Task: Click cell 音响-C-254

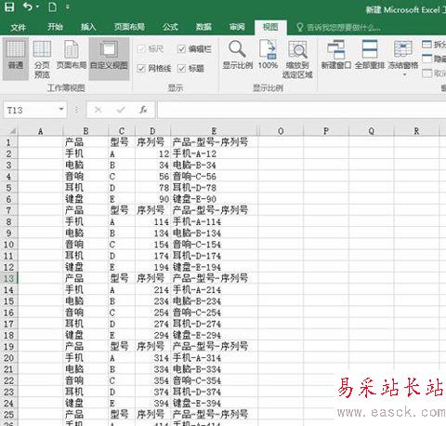Action: point(214,313)
